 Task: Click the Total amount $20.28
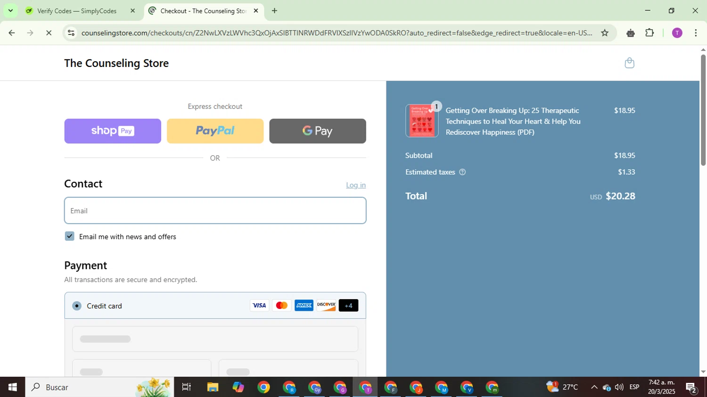pyautogui.click(x=620, y=196)
